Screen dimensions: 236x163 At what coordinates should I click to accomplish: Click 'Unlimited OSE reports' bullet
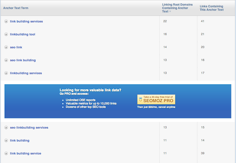[x=81, y=100]
